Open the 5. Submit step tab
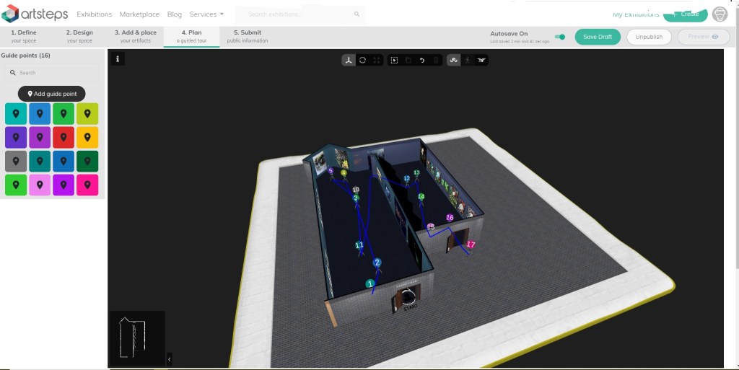The image size is (739, 370). click(x=247, y=36)
